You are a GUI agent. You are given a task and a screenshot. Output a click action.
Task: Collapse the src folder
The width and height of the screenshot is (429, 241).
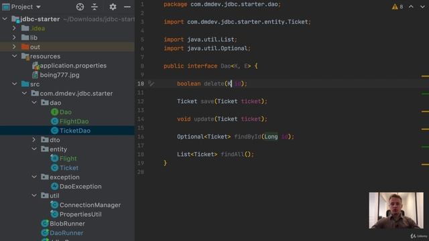tap(14, 84)
